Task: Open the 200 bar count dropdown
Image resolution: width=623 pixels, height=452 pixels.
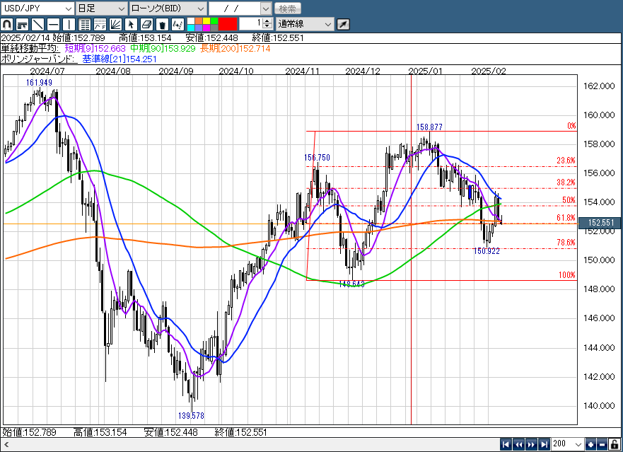Action: click(567, 444)
